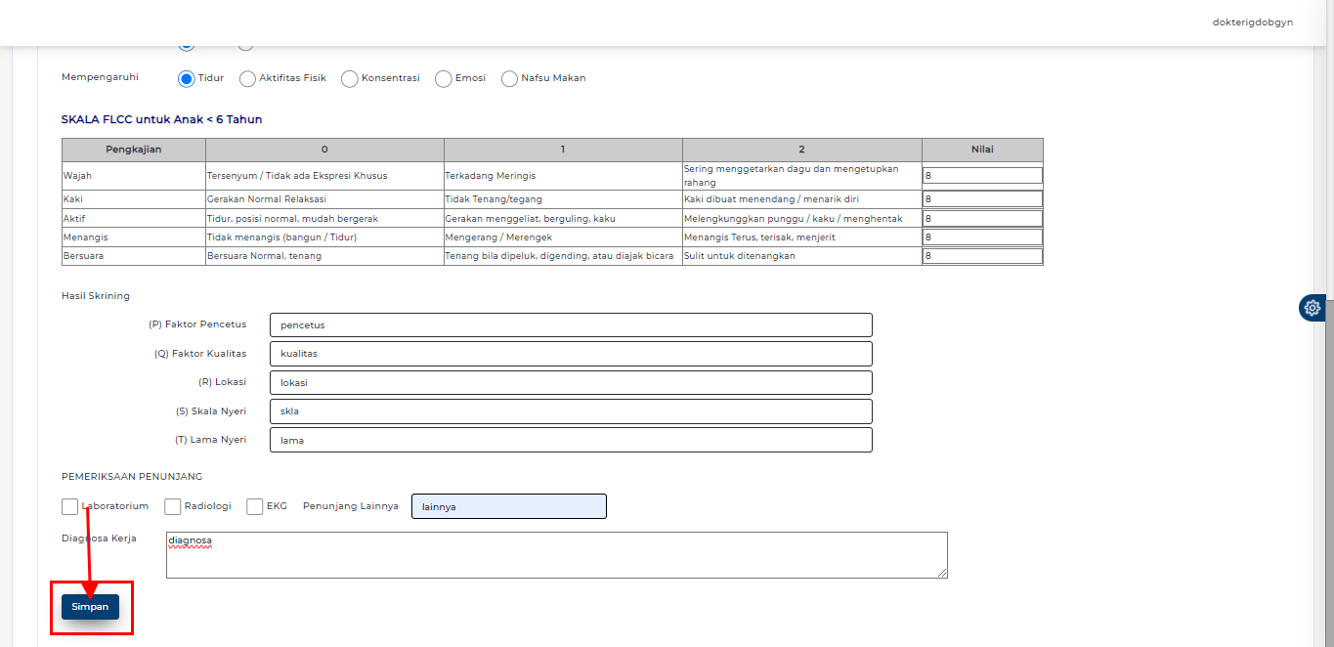Enable the Radiologi checkbox
Screen dimensions: 1334x647
(x=172, y=506)
